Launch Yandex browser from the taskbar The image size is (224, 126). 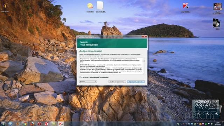coord(47,124)
